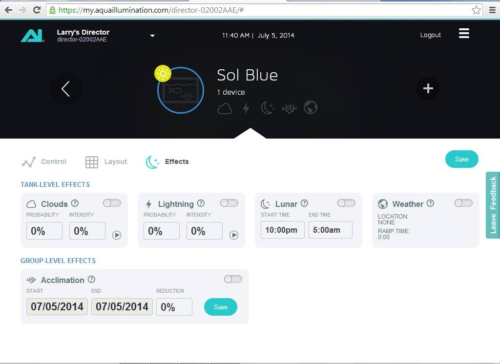Toggle the Acclimation effect switch

(x=233, y=279)
